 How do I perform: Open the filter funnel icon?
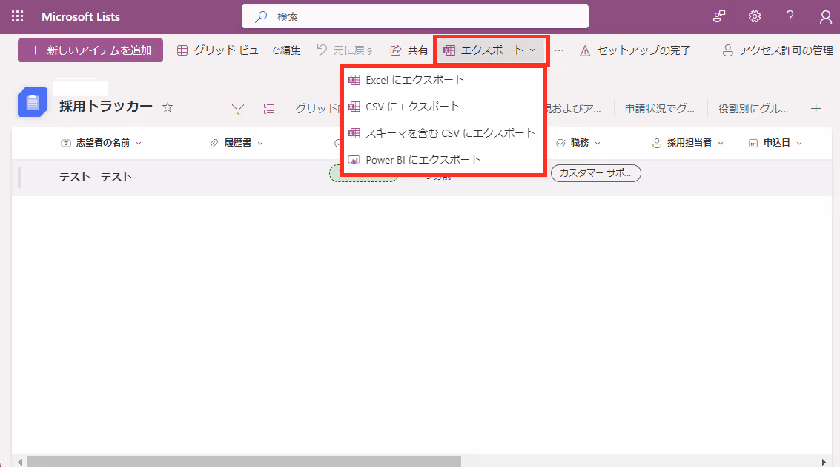point(238,109)
